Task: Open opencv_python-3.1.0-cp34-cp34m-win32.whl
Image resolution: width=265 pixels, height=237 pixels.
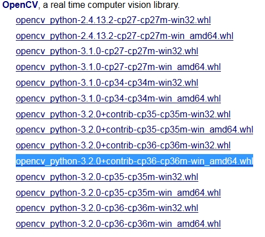Action: point(107,83)
